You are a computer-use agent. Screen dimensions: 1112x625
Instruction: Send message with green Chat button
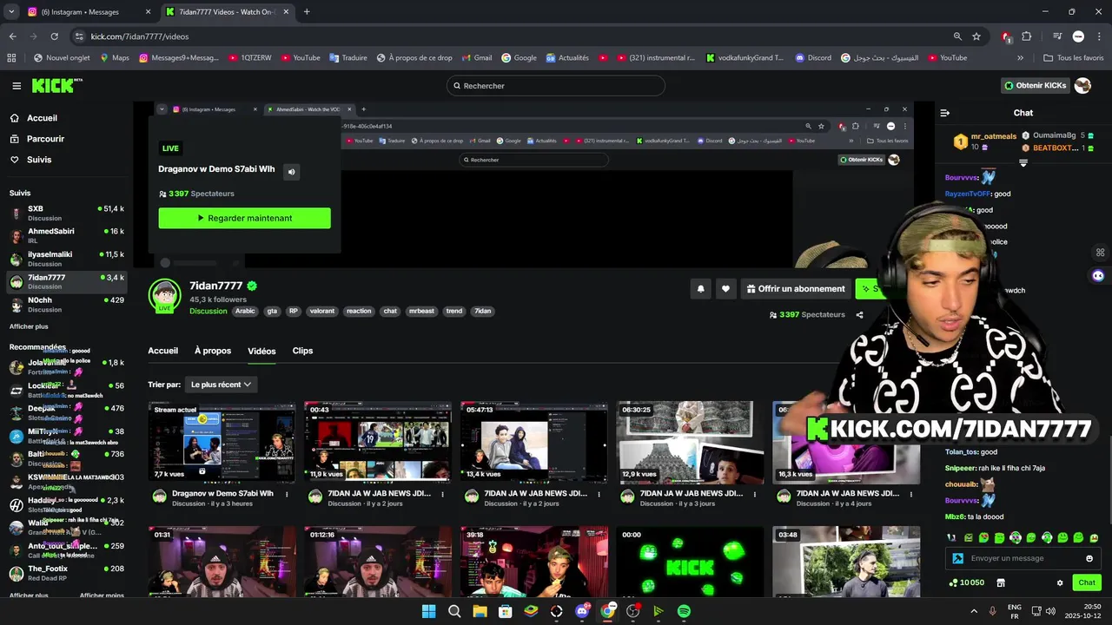pyautogui.click(x=1087, y=582)
